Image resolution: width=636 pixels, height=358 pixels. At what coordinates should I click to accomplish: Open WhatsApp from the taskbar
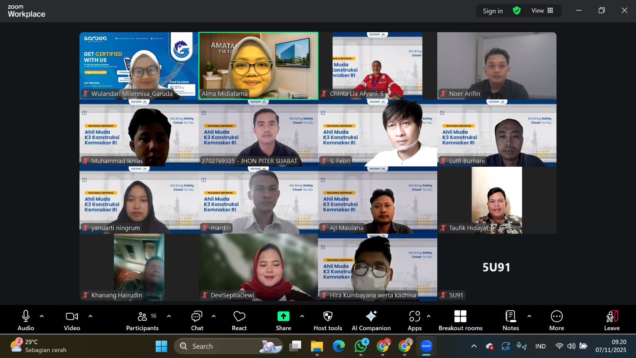(361, 346)
